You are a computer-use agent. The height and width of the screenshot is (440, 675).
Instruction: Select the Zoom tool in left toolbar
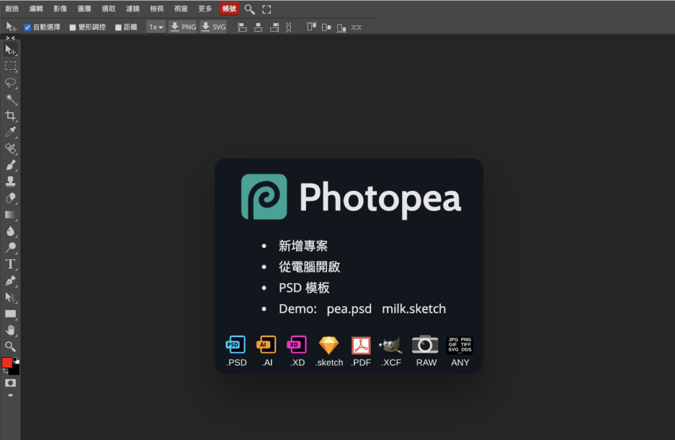pos(11,346)
